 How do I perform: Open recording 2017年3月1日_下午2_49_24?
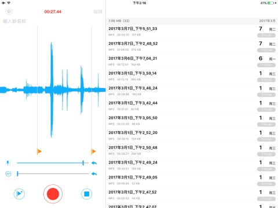click(x=192, y=165)
